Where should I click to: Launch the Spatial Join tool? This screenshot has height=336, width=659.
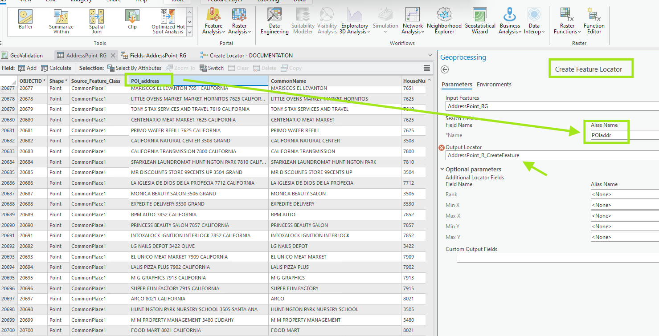(97, 22)
